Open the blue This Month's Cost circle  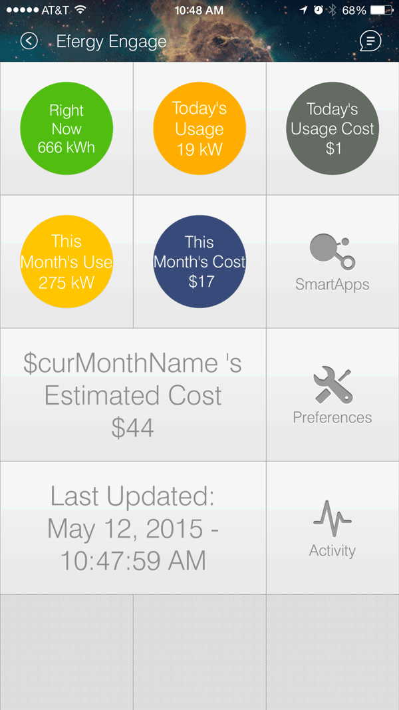pyautogui.click(x=199, y=262)
